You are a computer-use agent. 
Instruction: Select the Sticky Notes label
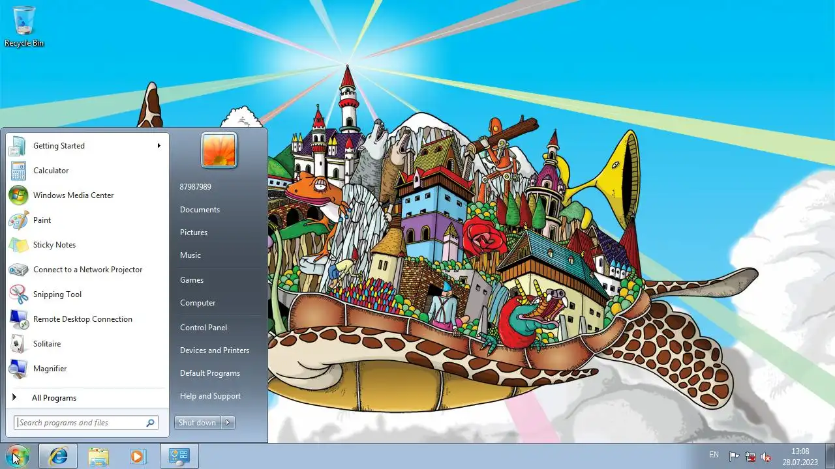[55, 245]
